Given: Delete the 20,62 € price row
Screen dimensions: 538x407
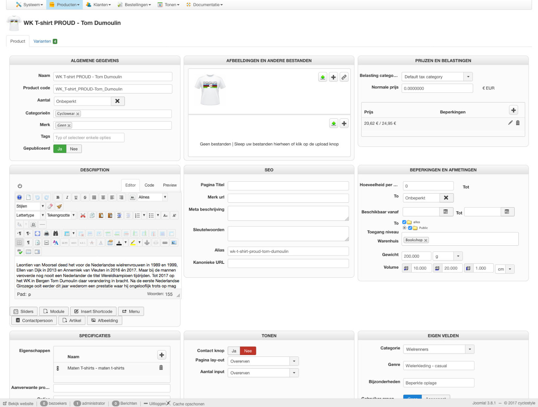Looking at the screenshot, I should (518, 122).
